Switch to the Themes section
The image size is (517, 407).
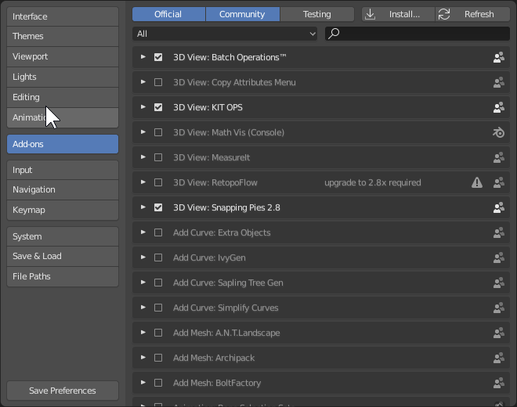[x=63, y=36]
